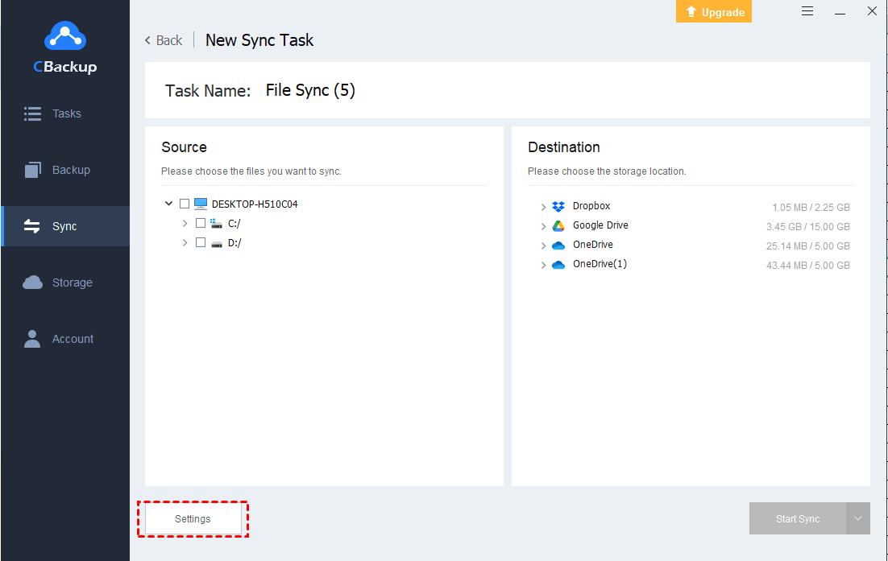Click the orange Upgrade button

coord(714,11)
